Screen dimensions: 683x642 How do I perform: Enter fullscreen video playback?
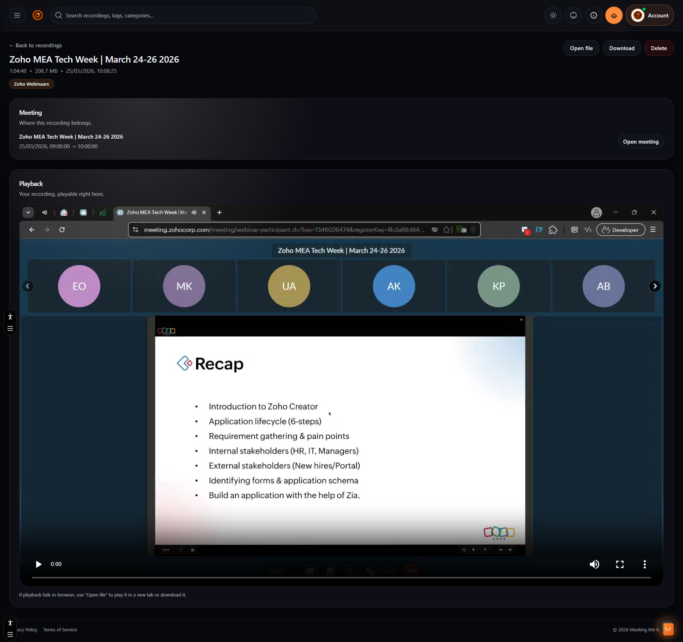coord(619,564)
